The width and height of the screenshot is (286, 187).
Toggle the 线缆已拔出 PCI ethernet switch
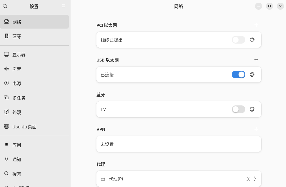238,40
